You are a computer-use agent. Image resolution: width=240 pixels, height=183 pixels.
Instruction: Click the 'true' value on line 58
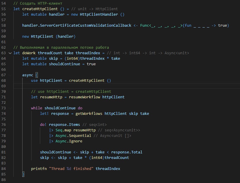pyautogui.click(x=222, y=26)
